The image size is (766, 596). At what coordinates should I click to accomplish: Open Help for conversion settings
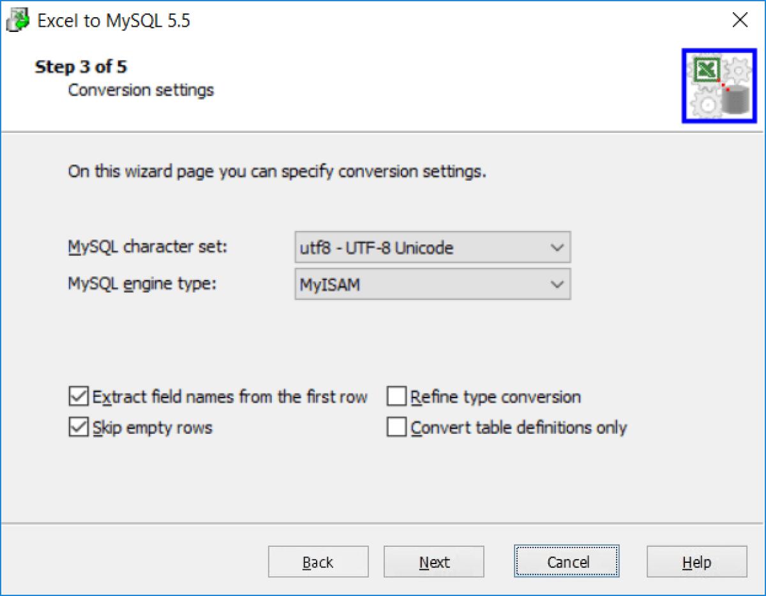696,562
